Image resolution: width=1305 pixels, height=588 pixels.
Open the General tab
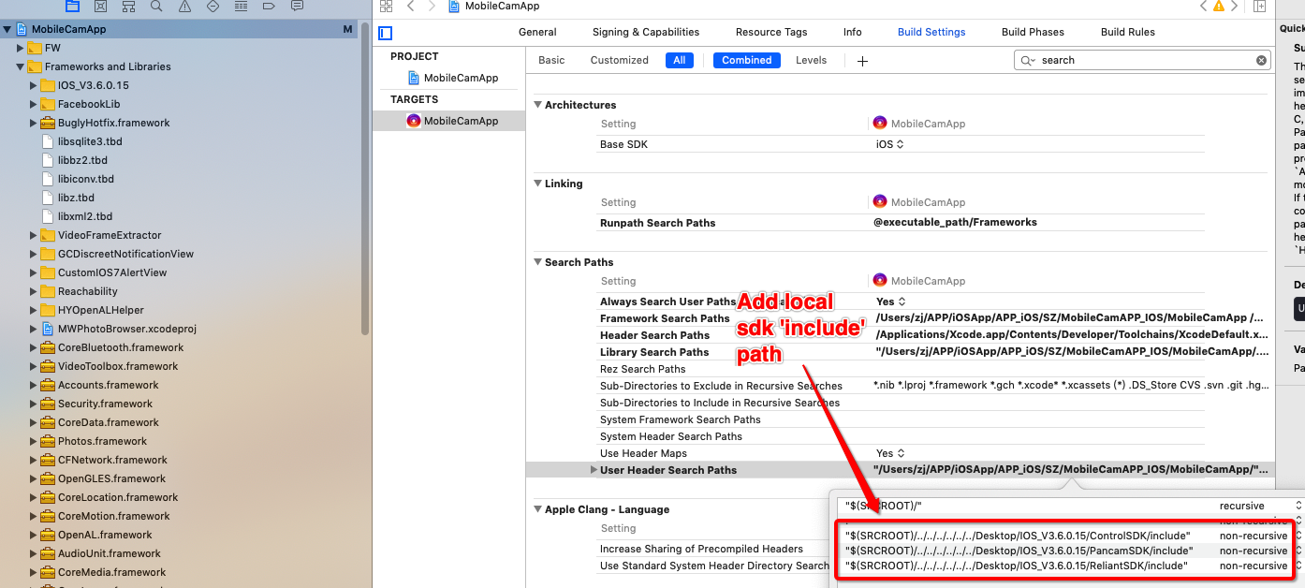point(537,32)
